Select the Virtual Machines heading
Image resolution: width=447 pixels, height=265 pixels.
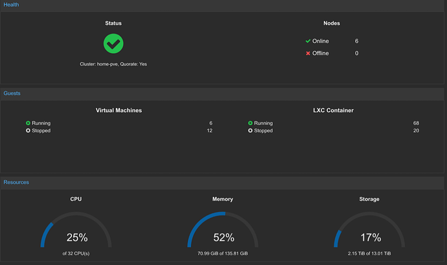pos(119,110)
